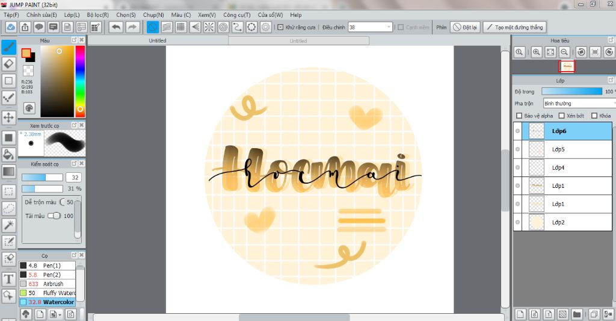
Task: Open Lớp(L) menu
Action: [x=72, y=15]
